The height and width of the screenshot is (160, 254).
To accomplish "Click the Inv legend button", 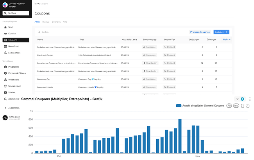I will click(x=236, y=106).
